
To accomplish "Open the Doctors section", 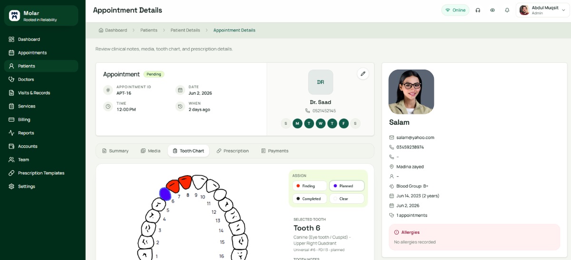I will click(41, 79).
